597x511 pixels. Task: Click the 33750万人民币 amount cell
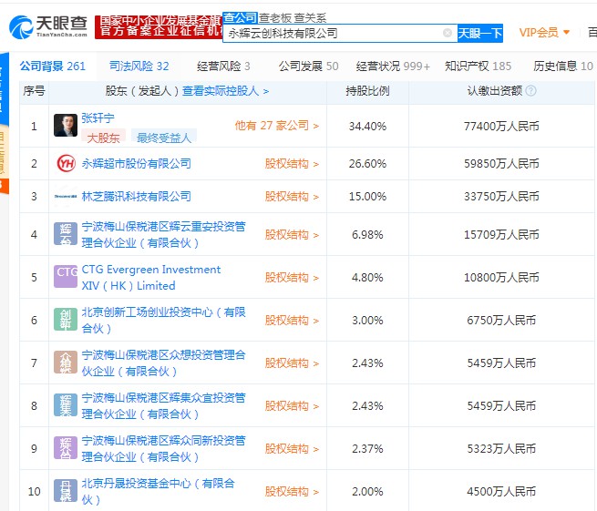coord(501,197)
